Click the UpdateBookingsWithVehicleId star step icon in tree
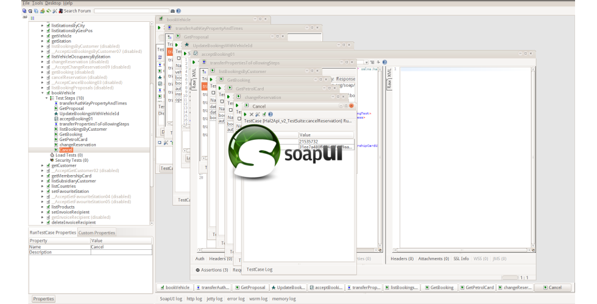 (x=56, y=114)
